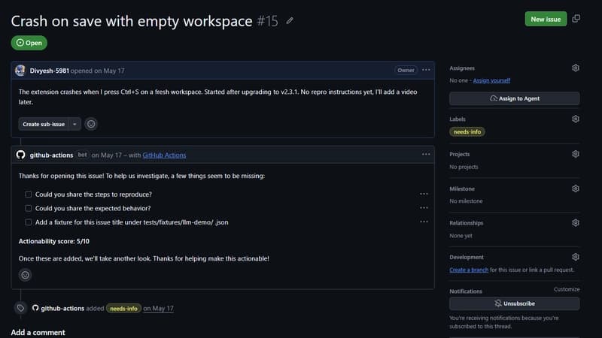Open Relationships settings gear

click(x=575, y=222)
